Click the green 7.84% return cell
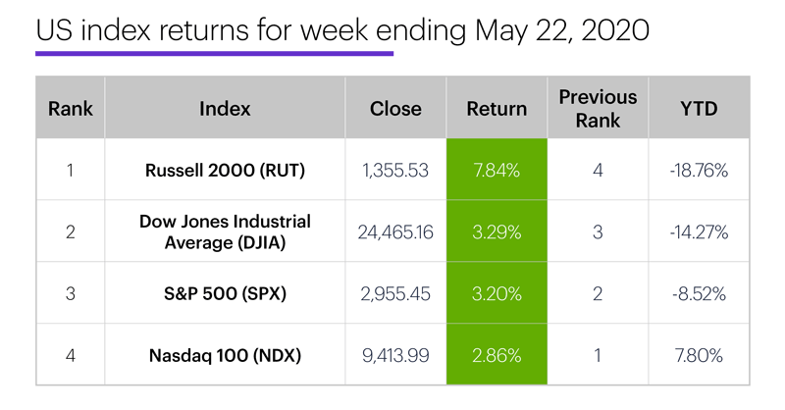Image resolution: width=785 pixels, height=410 pixels. tap(497, 170)
